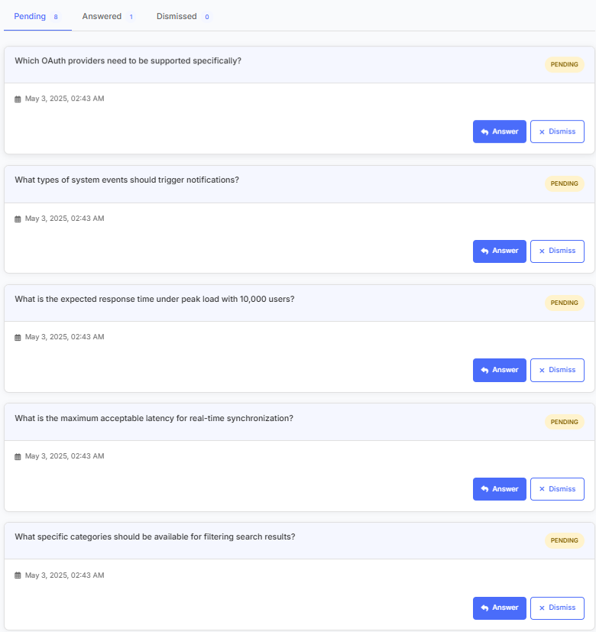Answer the peak load response time question
The width and height of the screenshot is (596, 632).
click(499, 370)
